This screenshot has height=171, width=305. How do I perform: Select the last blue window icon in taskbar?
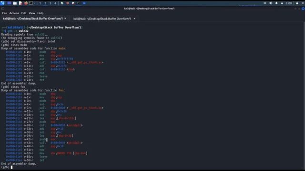(x=84, y=3)
